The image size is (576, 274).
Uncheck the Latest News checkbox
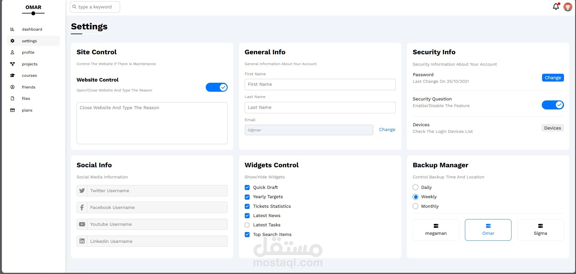tap(247, 216)
